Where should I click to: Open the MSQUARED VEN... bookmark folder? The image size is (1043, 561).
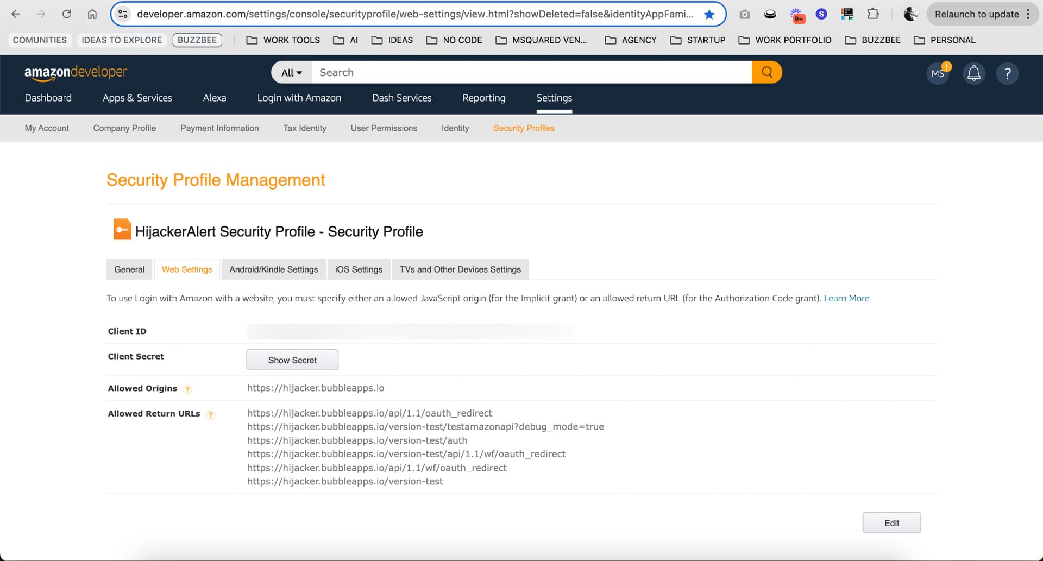(542, 40)
